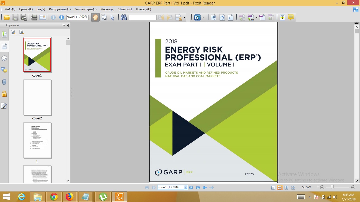
Task: Open the Помощь(H) menu
Action: (x=143, y=9)
